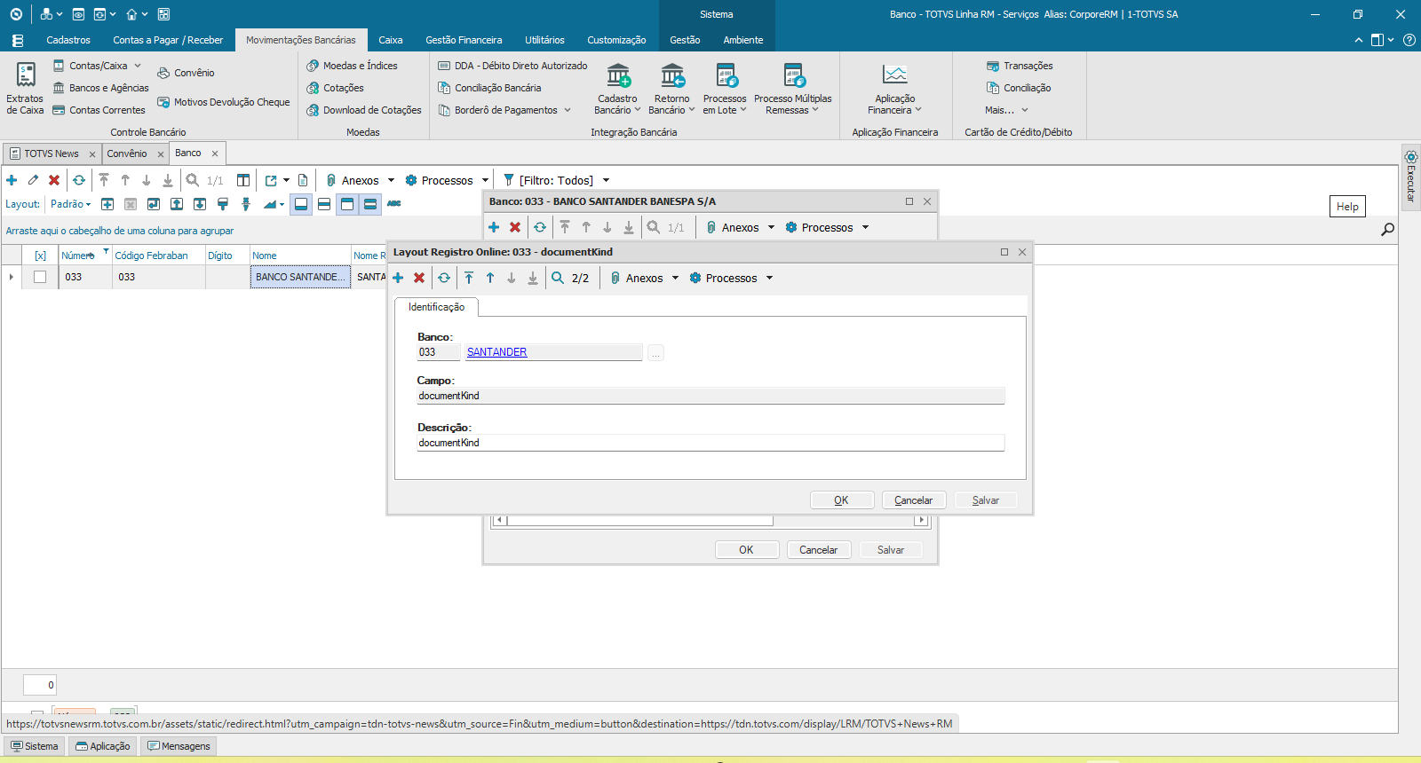Viewport: 1421px width, 763px height.
Task: Click Cancelar in Layout Registro Online dialog
Action: coord(913,500)
